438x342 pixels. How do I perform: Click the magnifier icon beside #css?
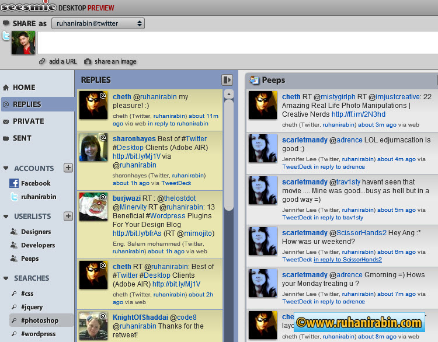coord(14,294)
